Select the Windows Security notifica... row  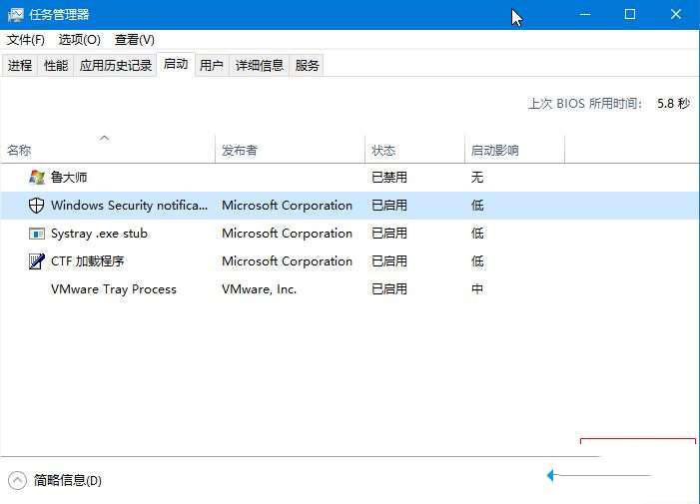(x=350, y=206)
